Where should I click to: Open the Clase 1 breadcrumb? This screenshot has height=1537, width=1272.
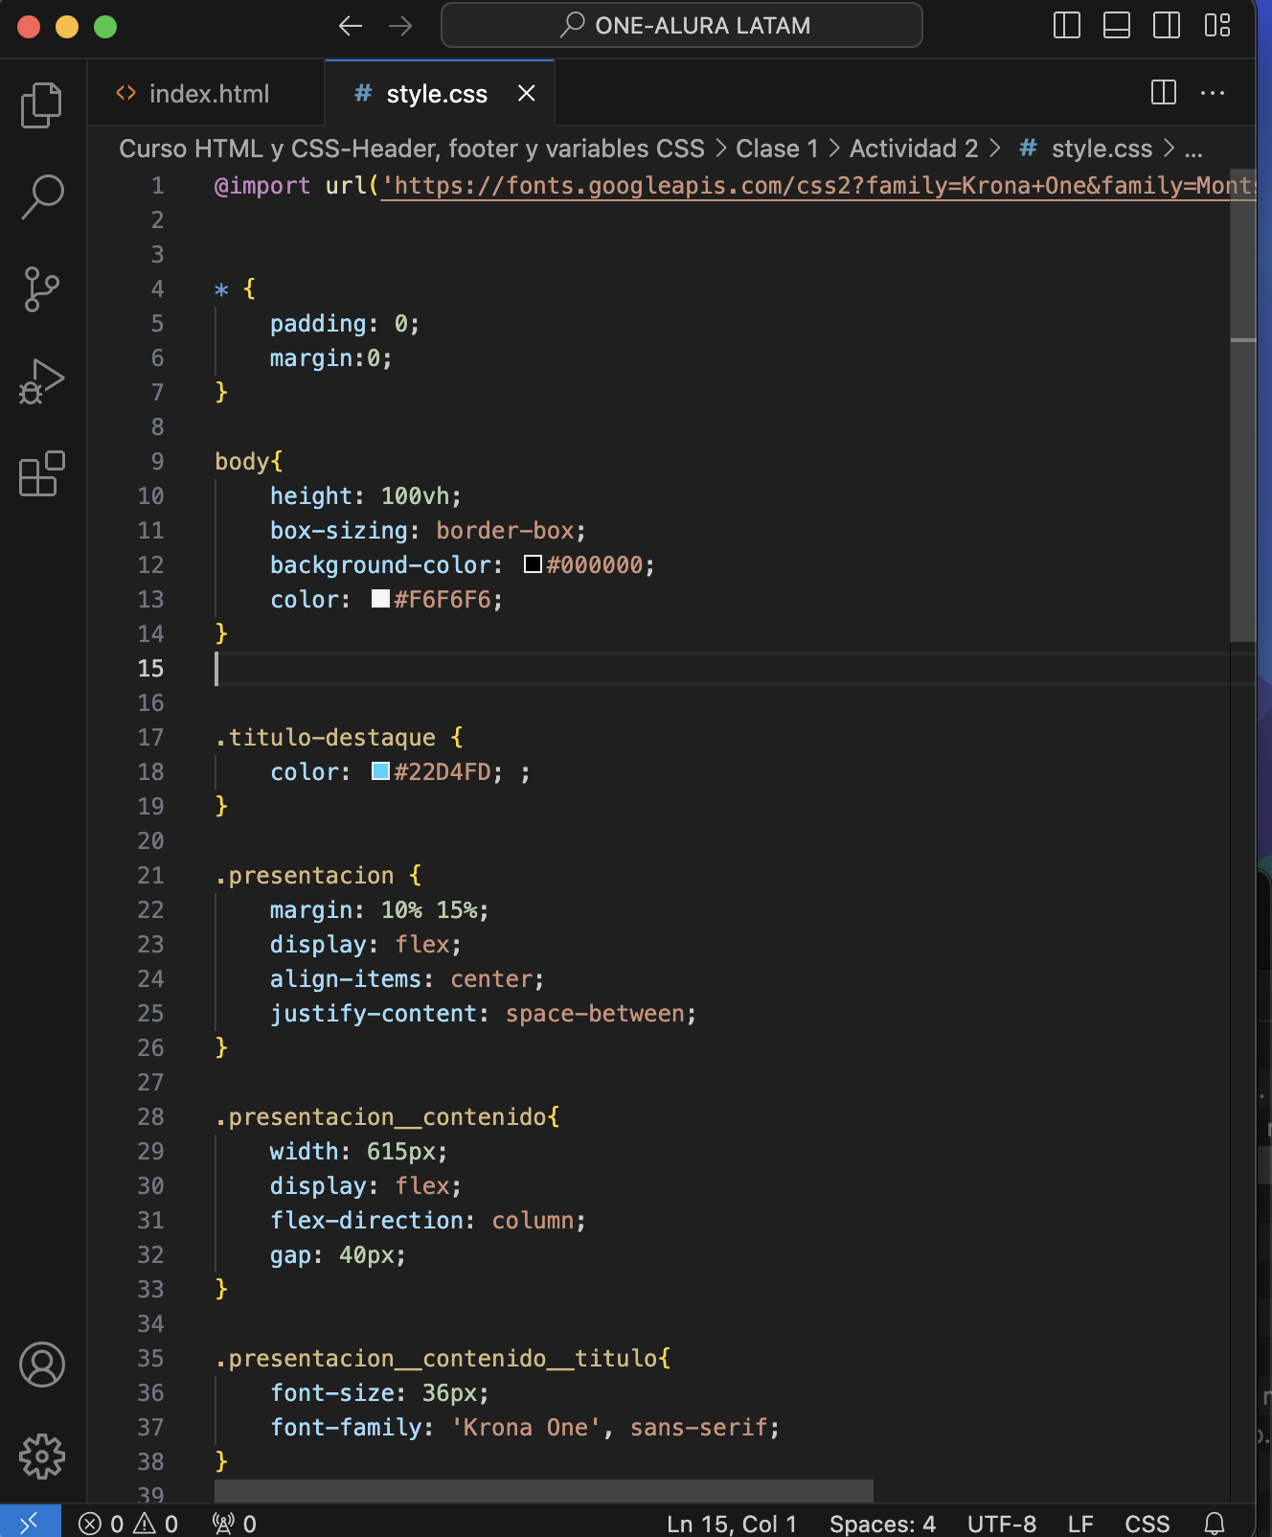(x=777, y=149)
